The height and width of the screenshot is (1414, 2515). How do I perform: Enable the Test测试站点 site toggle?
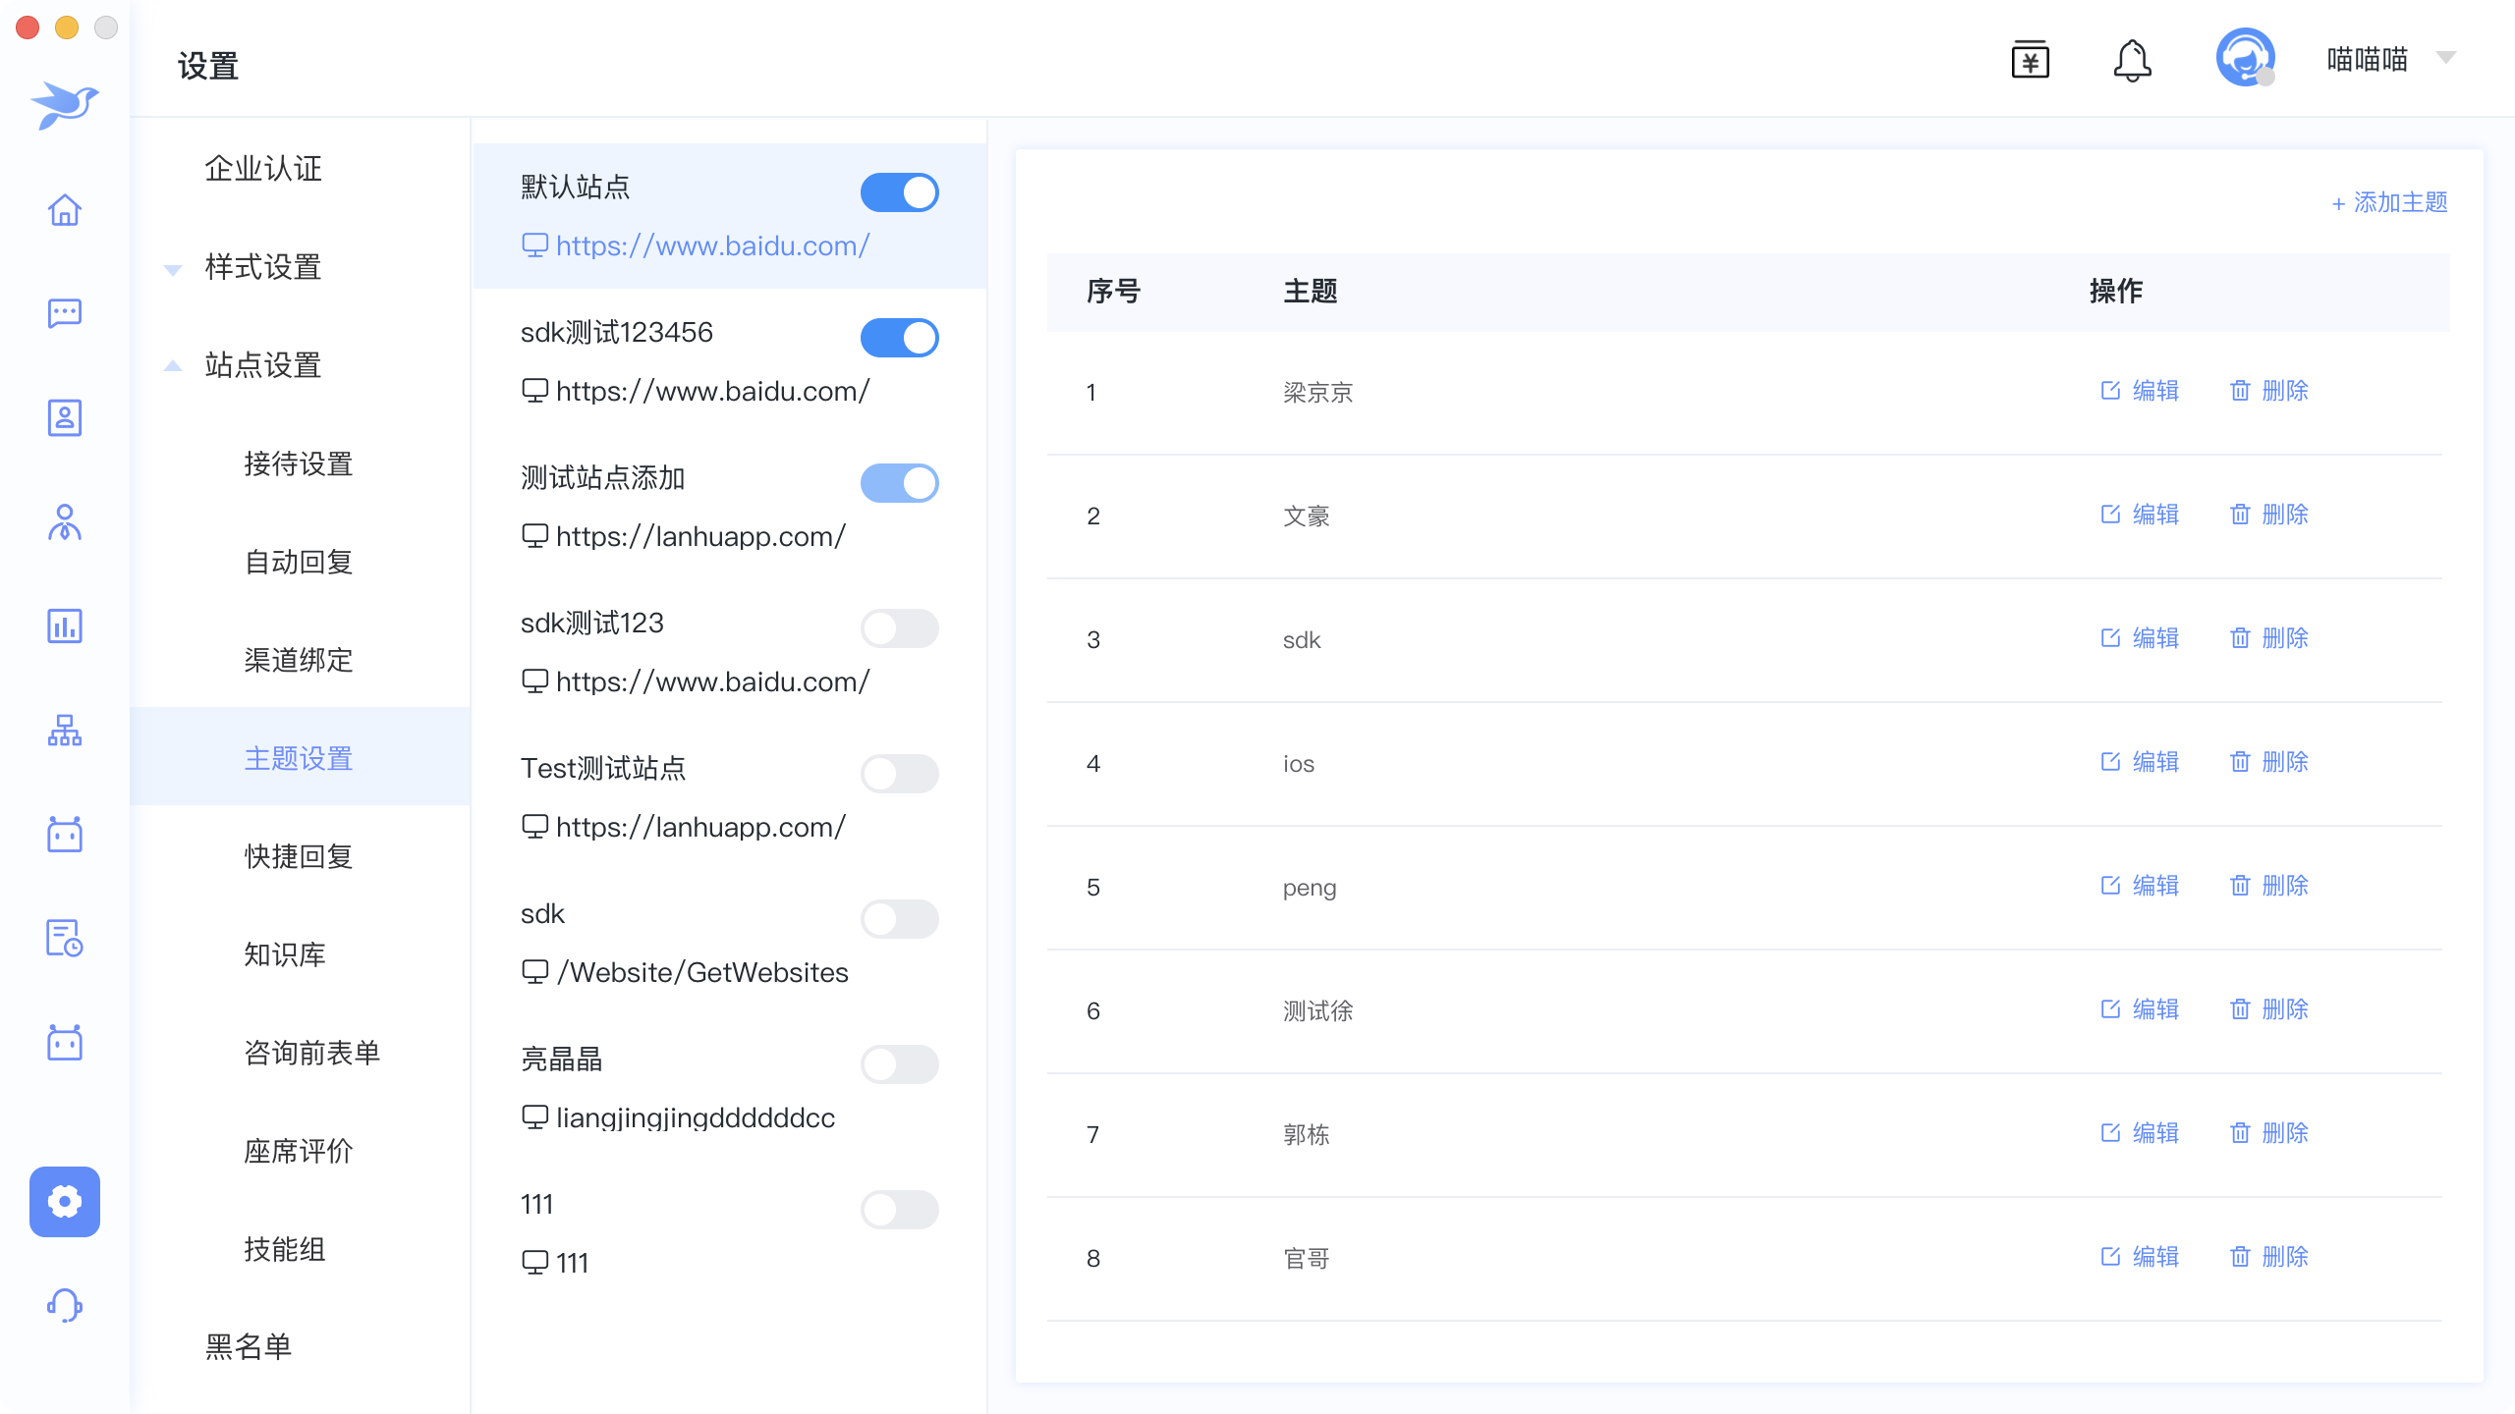pyautogui.click(x=899, y=774)
